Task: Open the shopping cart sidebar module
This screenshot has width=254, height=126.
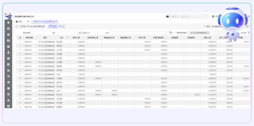Action: pos(8,76)
